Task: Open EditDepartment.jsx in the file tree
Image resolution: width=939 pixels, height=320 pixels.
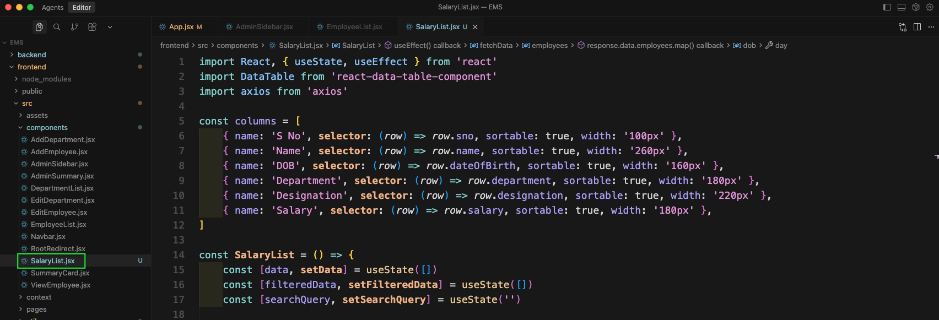Action: click(x=63, y=200)
